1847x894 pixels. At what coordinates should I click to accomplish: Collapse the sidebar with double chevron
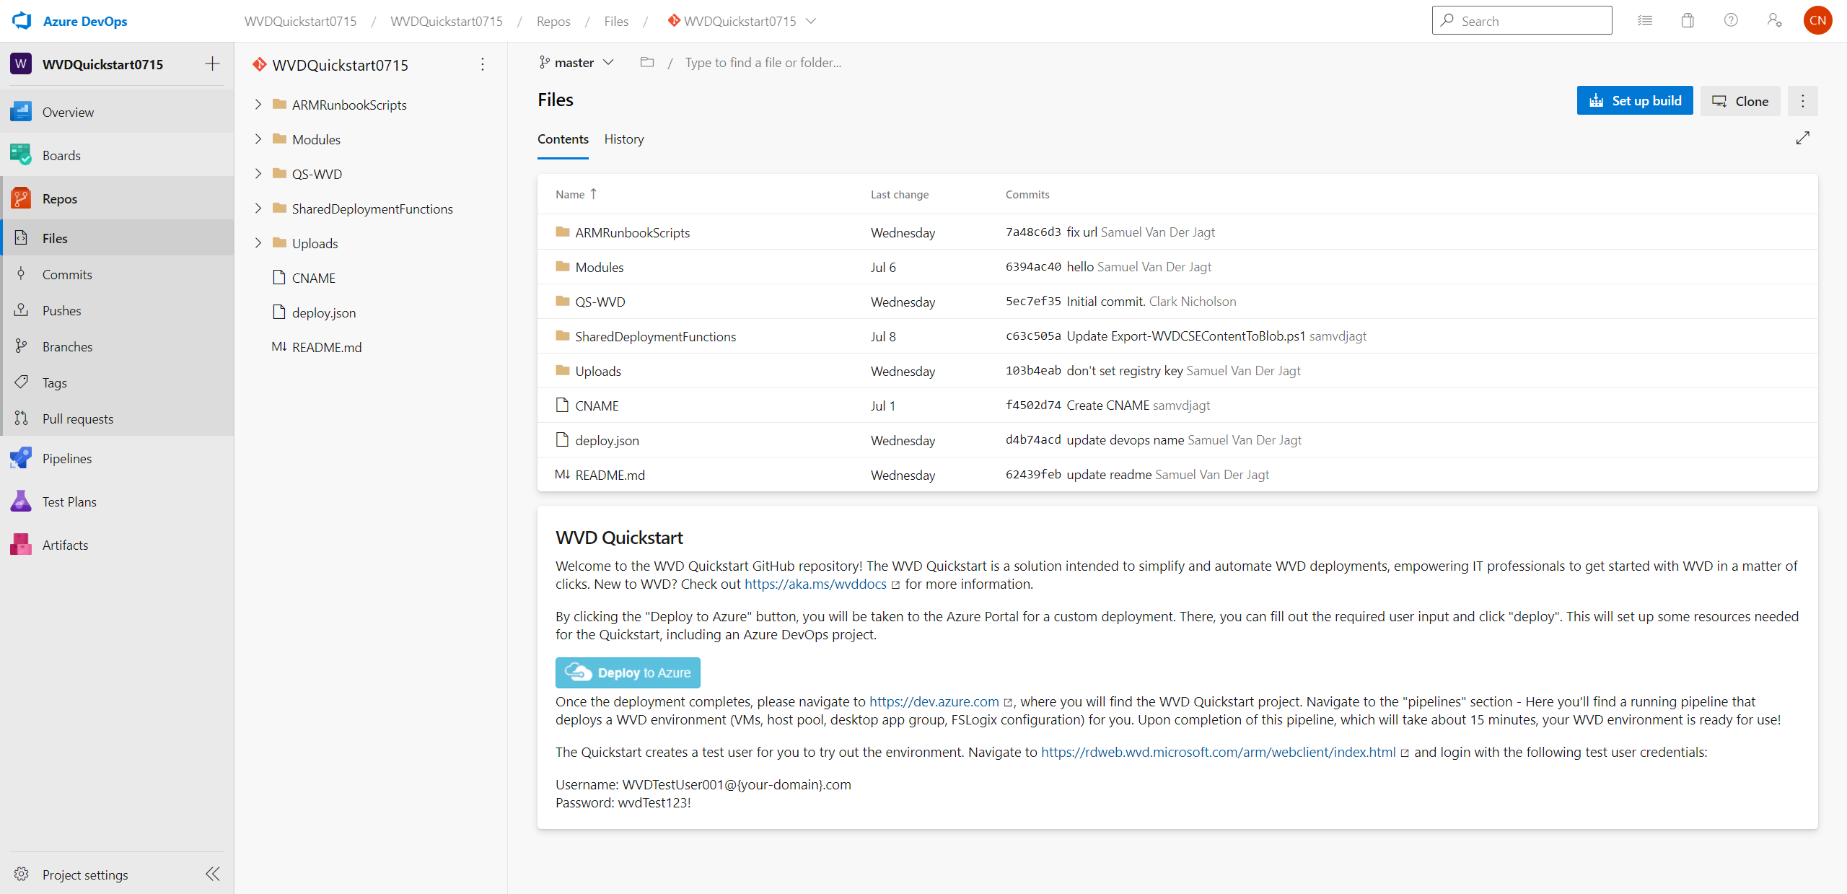click(212, 874)
